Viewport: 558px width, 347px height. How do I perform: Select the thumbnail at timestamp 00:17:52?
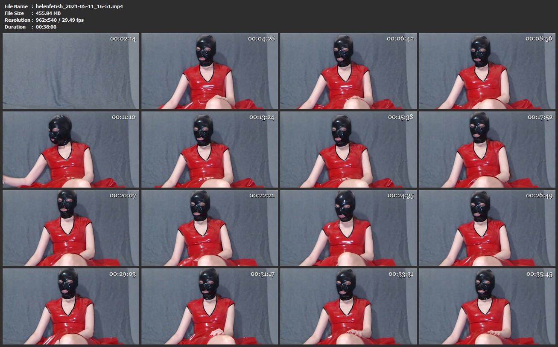(487, 150)
